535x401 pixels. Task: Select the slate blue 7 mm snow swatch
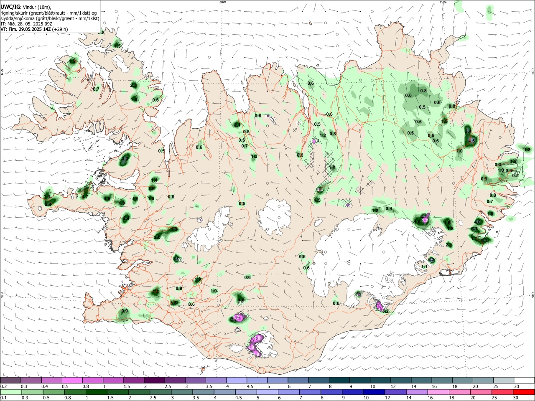point(318,380)
